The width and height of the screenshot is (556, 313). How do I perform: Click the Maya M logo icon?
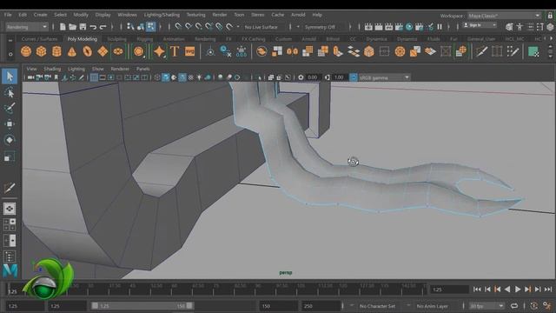[10, 270]
